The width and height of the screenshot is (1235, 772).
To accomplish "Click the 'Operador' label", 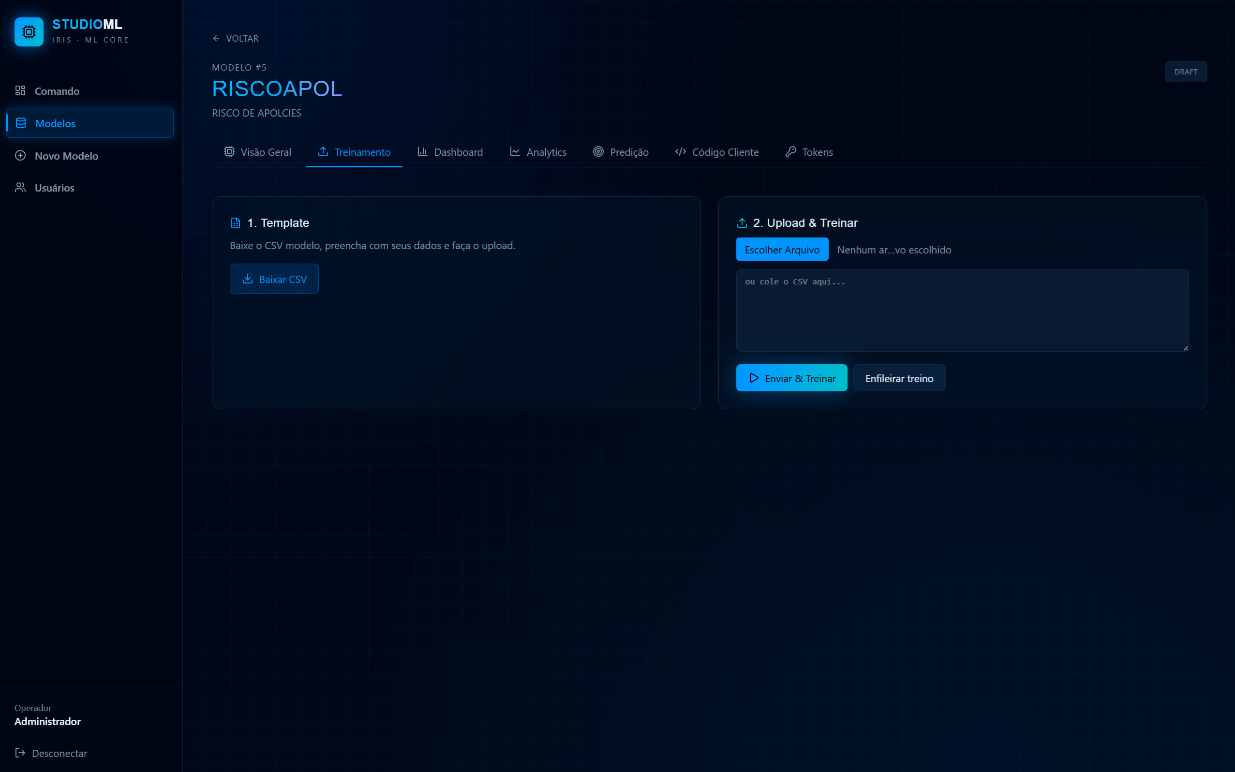I will point(33,708).
